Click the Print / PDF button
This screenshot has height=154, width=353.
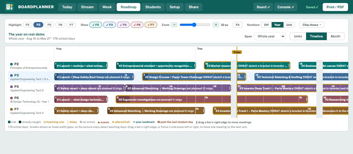pos(335,7)
